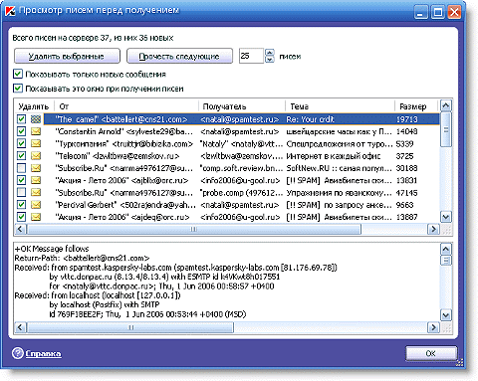Sort by the 'Получатель' column header
This screenshot has height=381, width=478.
pos(242,106)
